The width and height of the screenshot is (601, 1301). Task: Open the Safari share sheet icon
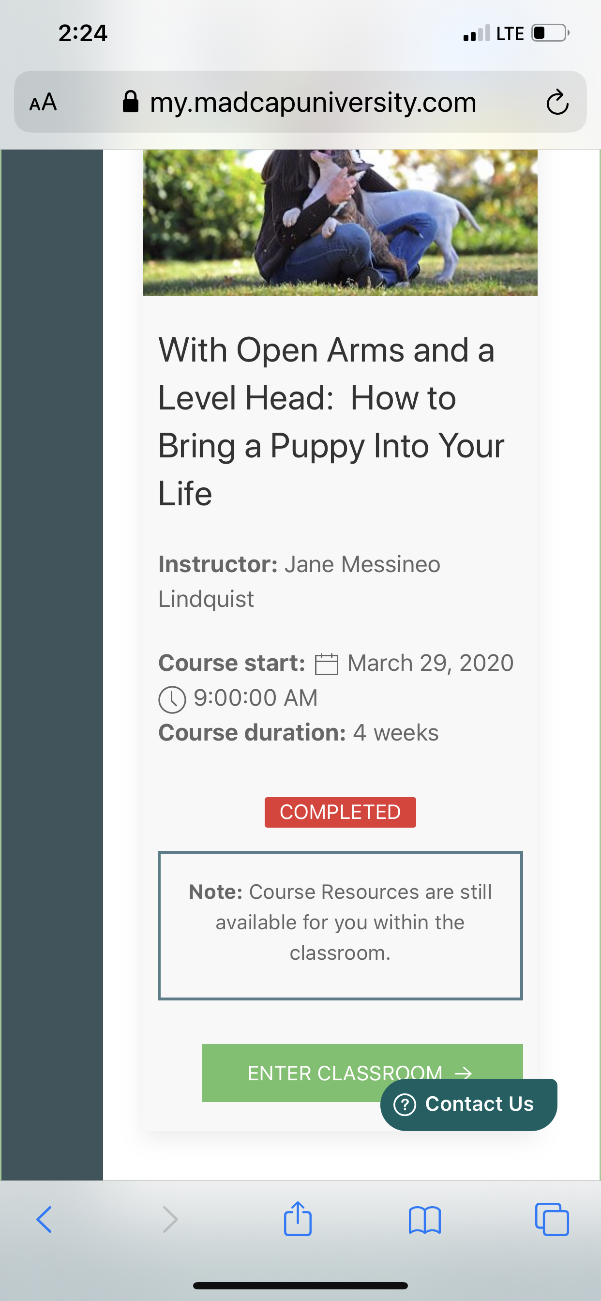click(x=298, y=1219)
